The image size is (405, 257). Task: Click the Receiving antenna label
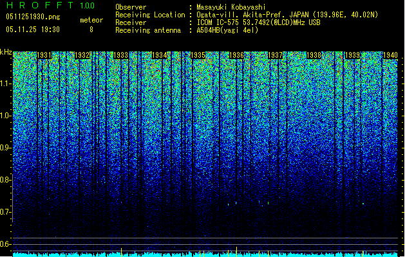148,30
